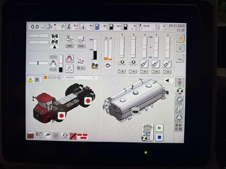Tap the magnifying glass diagnostics icon
The height and width of the screenshot is (169, 226).
180,59
